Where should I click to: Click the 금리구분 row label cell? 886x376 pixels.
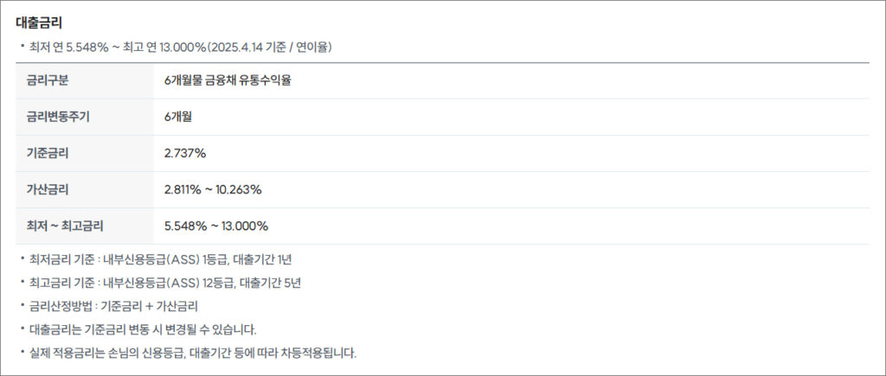[48, 80]
